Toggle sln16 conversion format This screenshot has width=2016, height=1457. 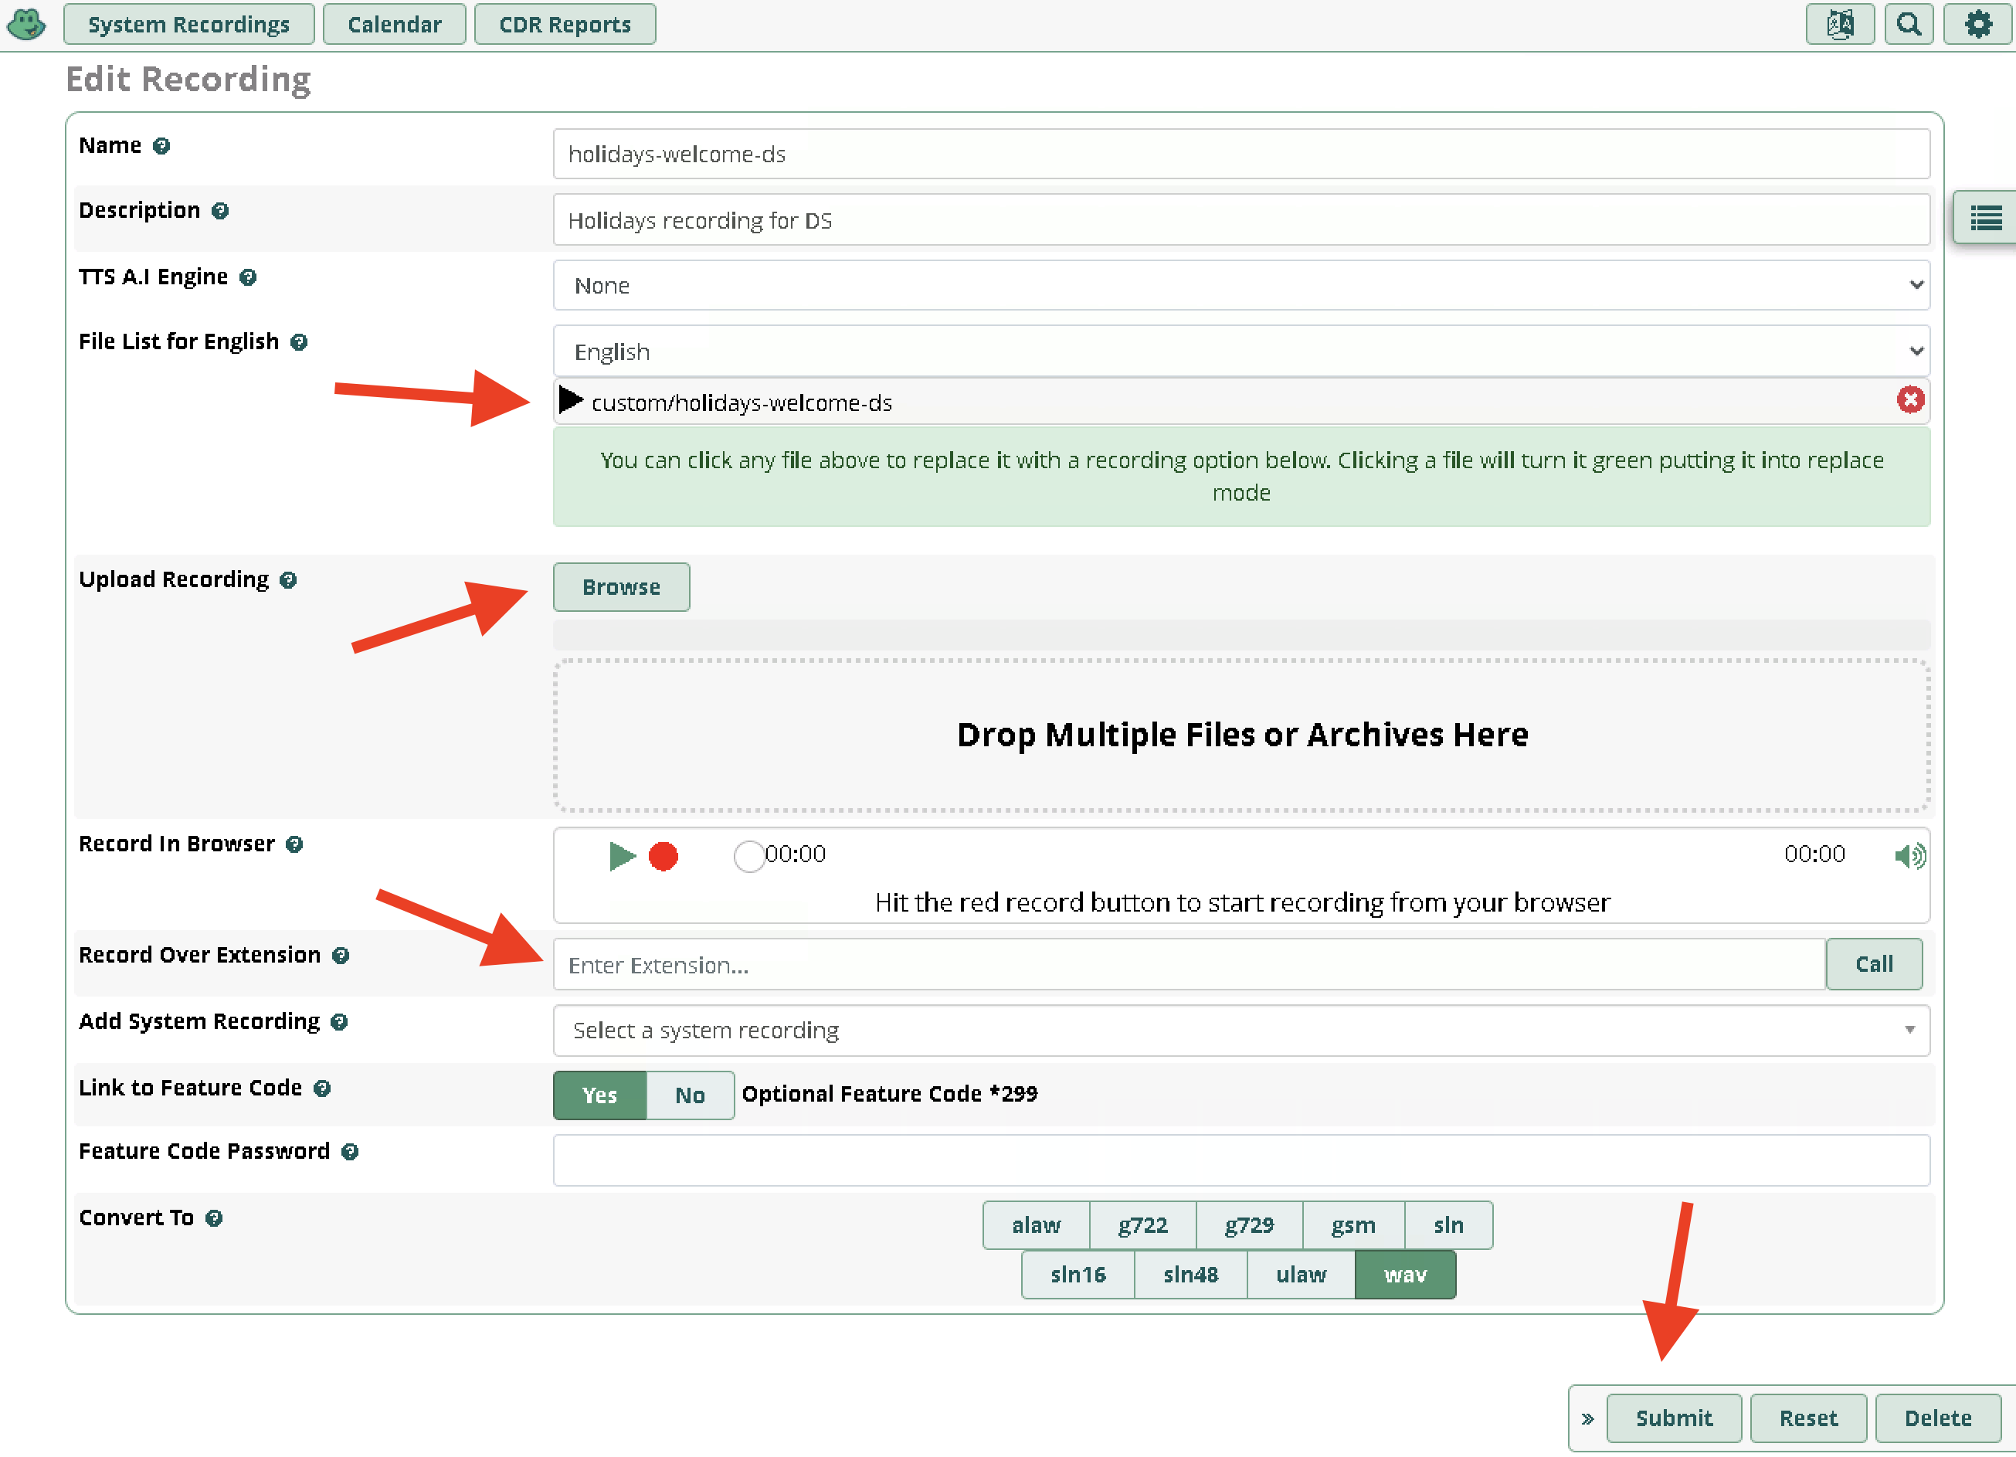(x=1078, y=1275)
